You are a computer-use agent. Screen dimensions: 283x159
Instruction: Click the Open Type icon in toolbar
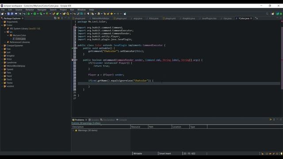[x=64, y=14]
